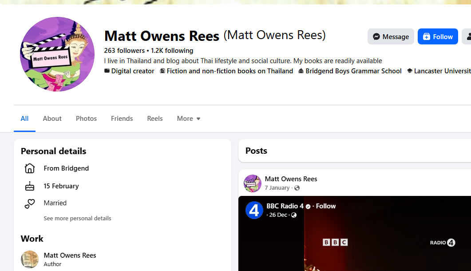Click the birthday cake icon
This screenshot has height=271, width=471.
point(30,186)
